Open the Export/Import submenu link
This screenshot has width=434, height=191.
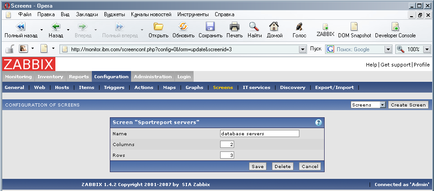point(335,87)
